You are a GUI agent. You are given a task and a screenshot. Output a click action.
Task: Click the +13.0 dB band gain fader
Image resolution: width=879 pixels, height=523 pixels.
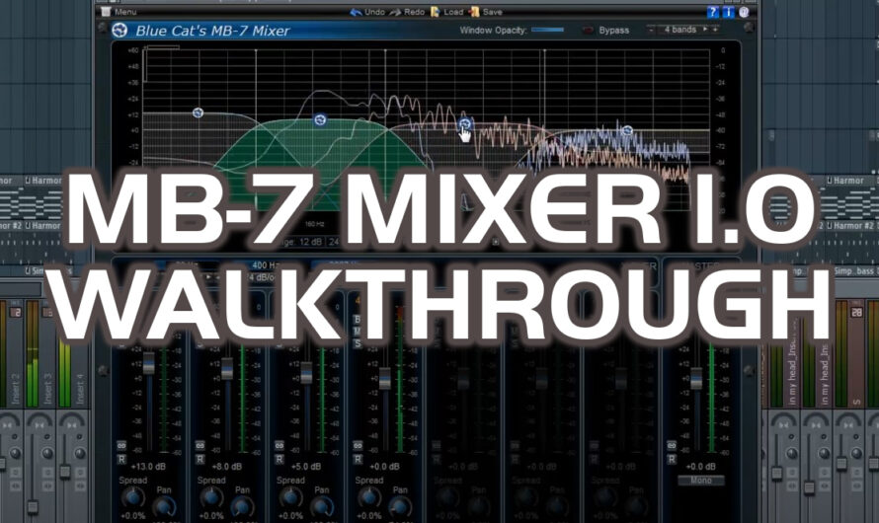(149, 363)
